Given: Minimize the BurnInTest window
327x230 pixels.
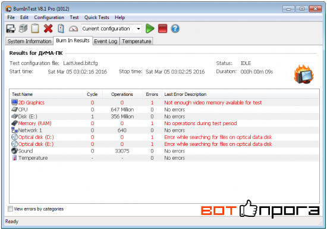Looking at the screenshot, I should [288, 9].
